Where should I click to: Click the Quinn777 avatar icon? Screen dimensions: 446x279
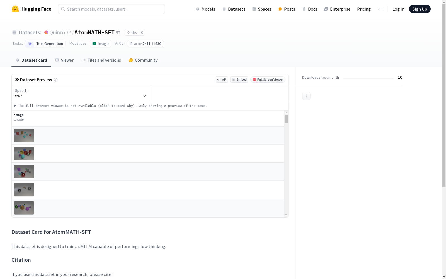[46, 32]
